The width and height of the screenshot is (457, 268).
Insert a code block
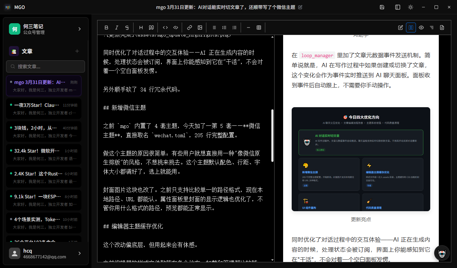pos(175,27)
